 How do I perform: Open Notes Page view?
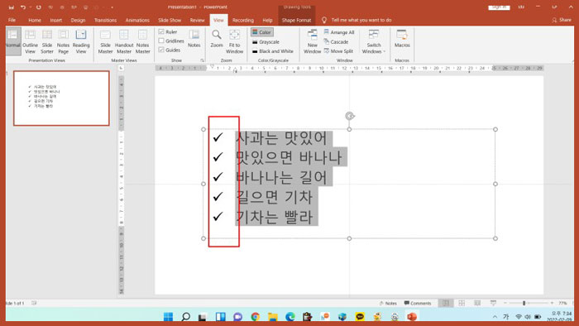click(63, 41)
